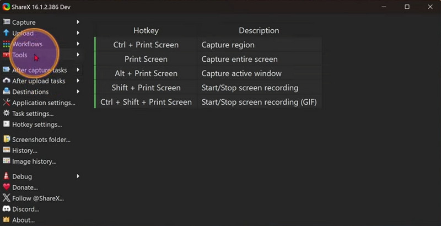
Task: Click the Task settings gear icon
Action: click(x=7, y=114)
